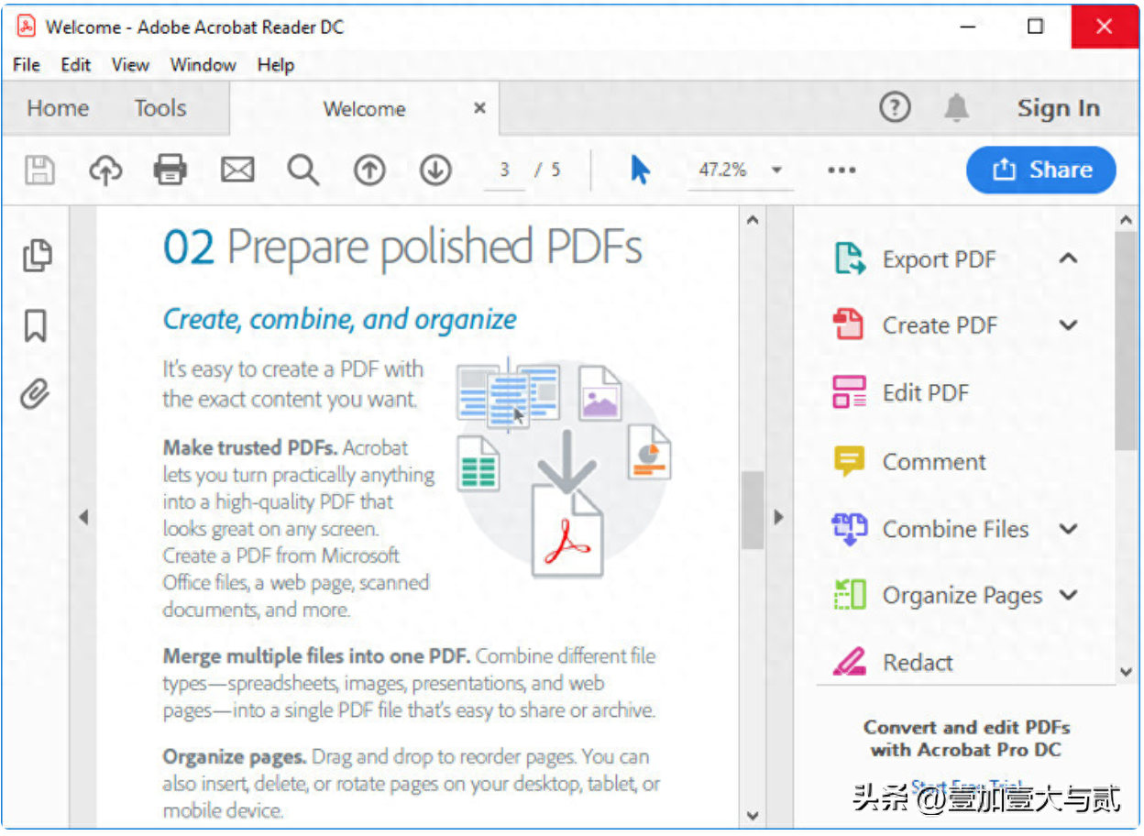Open the Window menu
The image size is (1144, 836).
[203, 65]
